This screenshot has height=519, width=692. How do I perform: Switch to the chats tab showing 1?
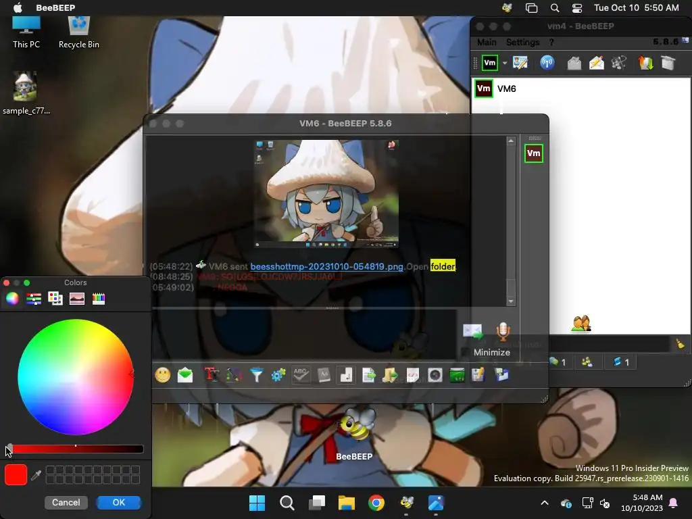tap(558, 362)
